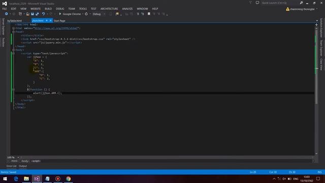Open the Team Explorer side tab
The width and height of the screenshot is (325, 183).
(321, 48)
